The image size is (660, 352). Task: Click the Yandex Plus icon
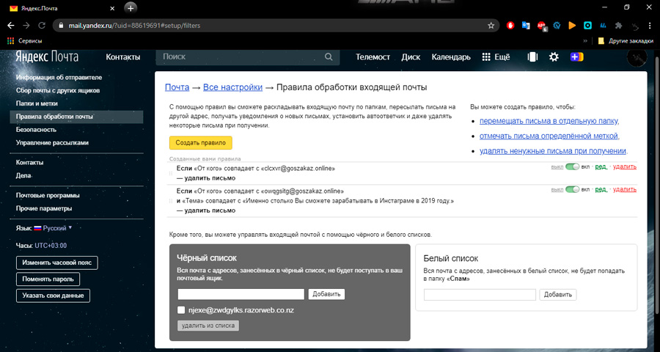[576, 57]
